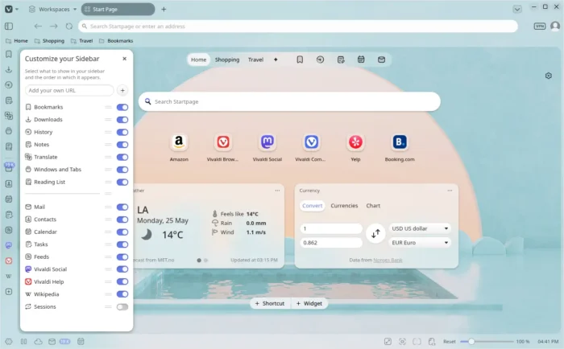
Task: Open the USD US dollar dropdown
Action: [420, 228]
